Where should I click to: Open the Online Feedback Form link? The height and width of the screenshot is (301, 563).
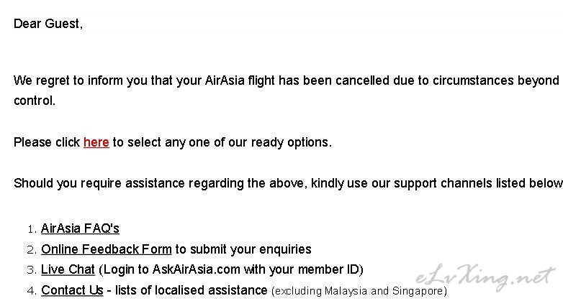(107, 249)
